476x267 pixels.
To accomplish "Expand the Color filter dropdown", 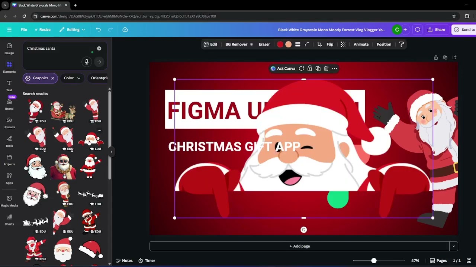I will [72, 78].
